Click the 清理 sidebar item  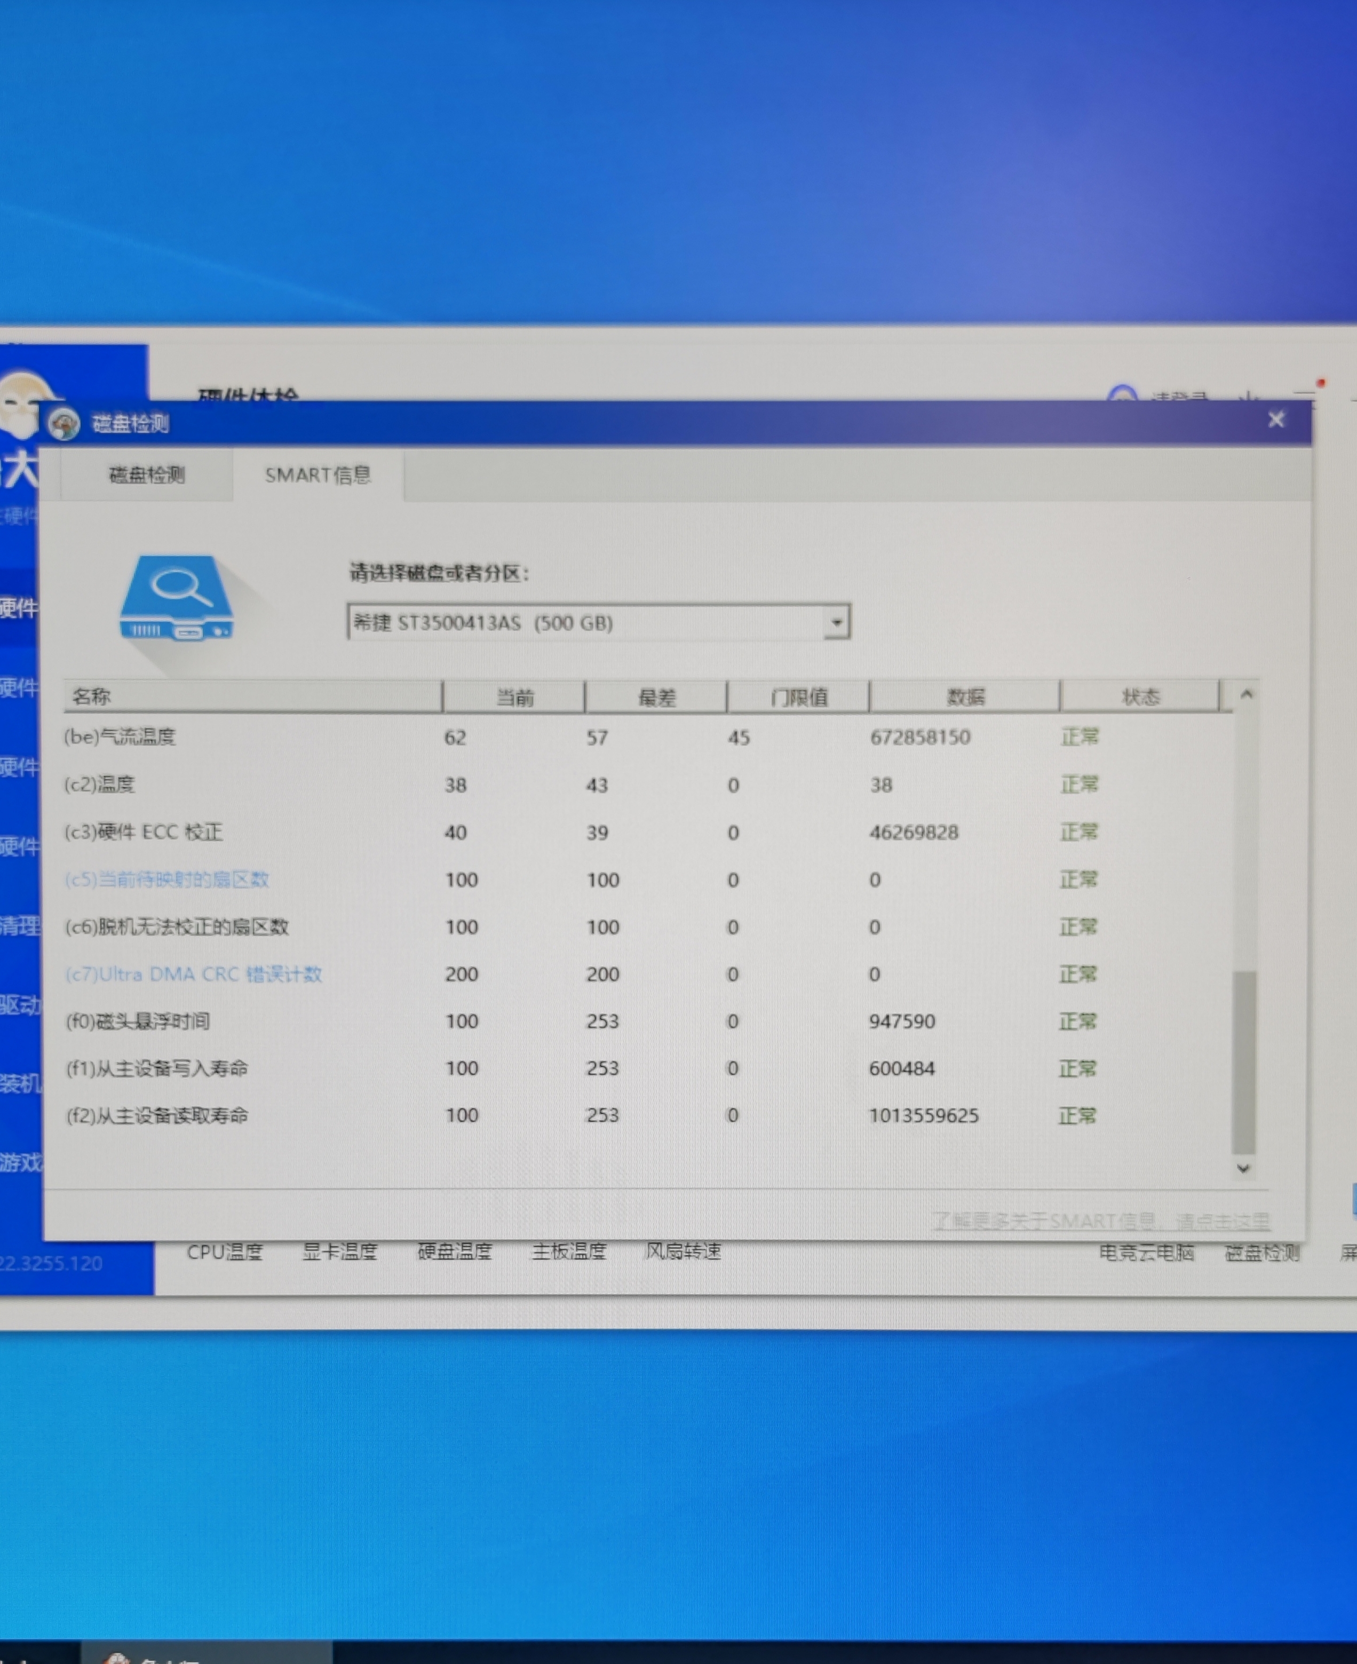(20, 926)
